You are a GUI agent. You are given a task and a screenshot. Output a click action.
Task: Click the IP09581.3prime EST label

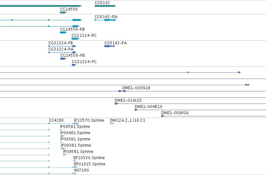tap(78, 151)
